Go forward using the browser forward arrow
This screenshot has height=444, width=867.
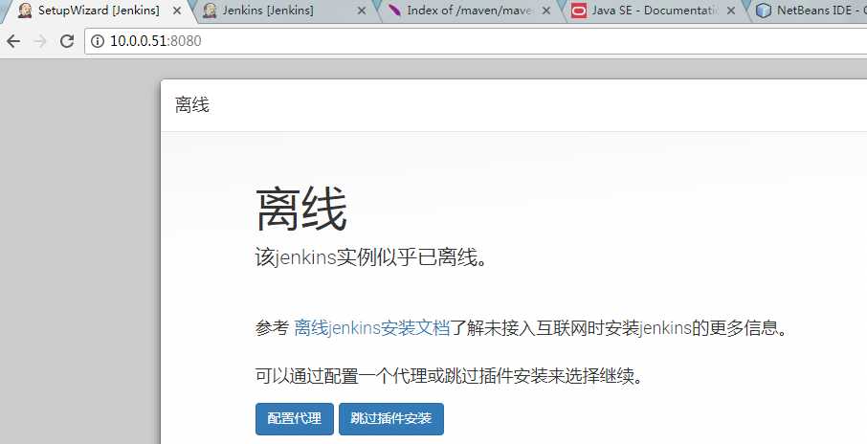pyautogui.click(x=40, y=41)
